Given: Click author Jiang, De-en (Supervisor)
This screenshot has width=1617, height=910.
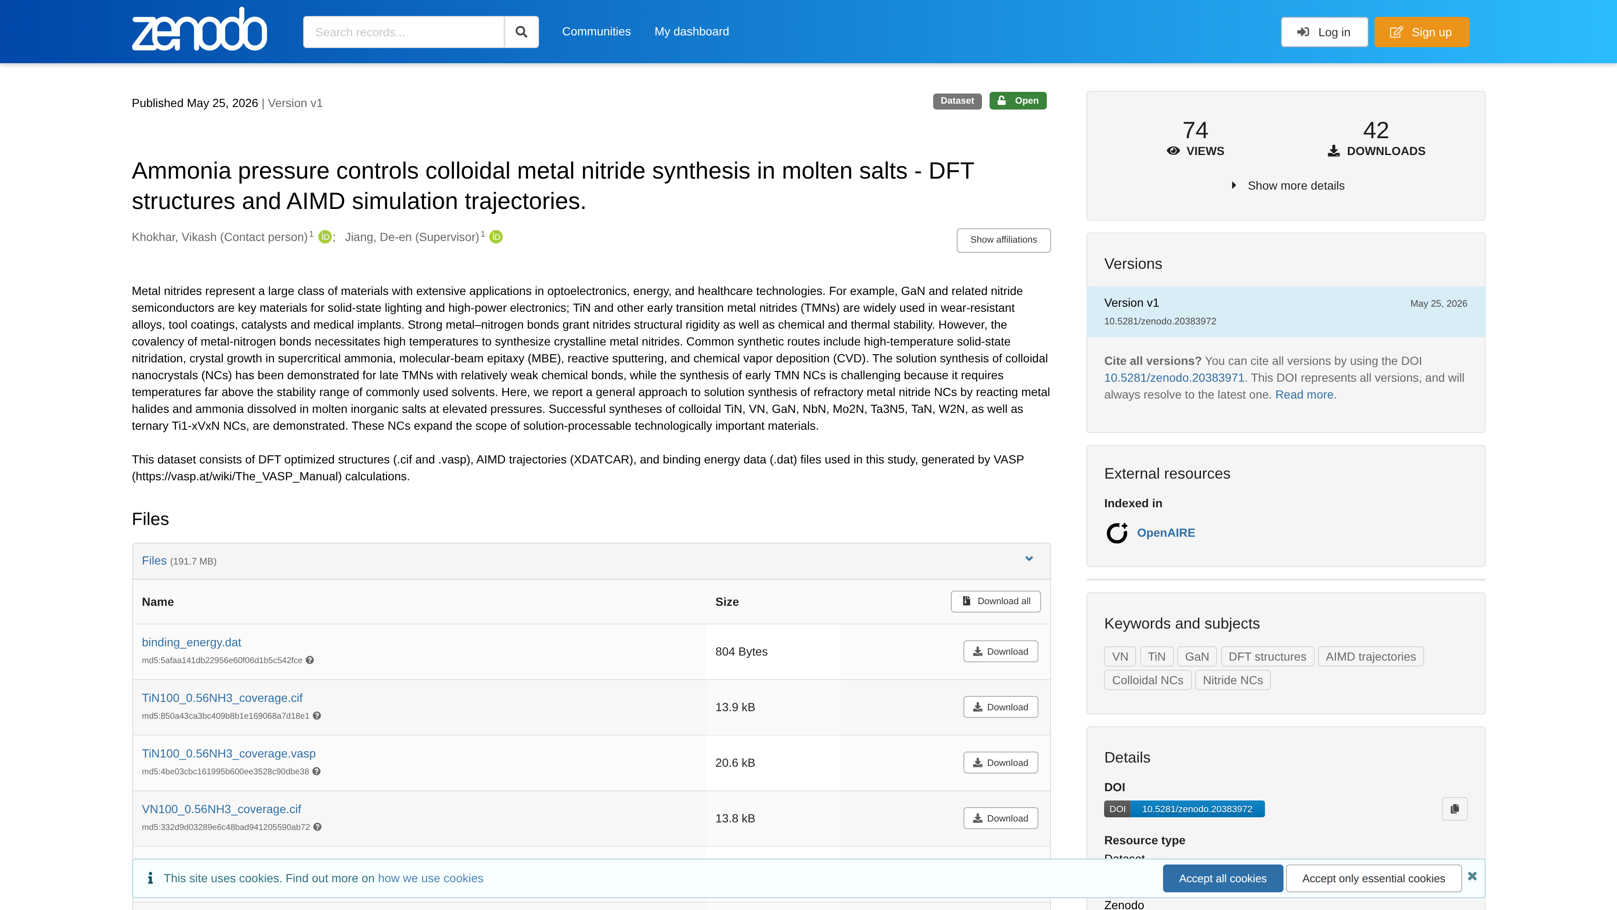Looking at the screenshot, I should [x=412, y=237].
